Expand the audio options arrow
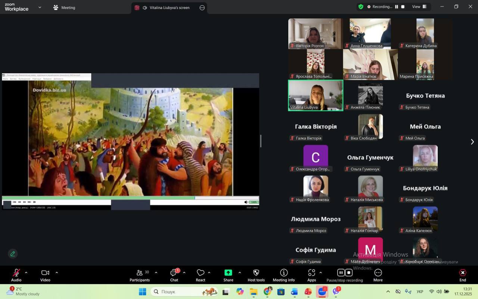 tap(26, 272)
